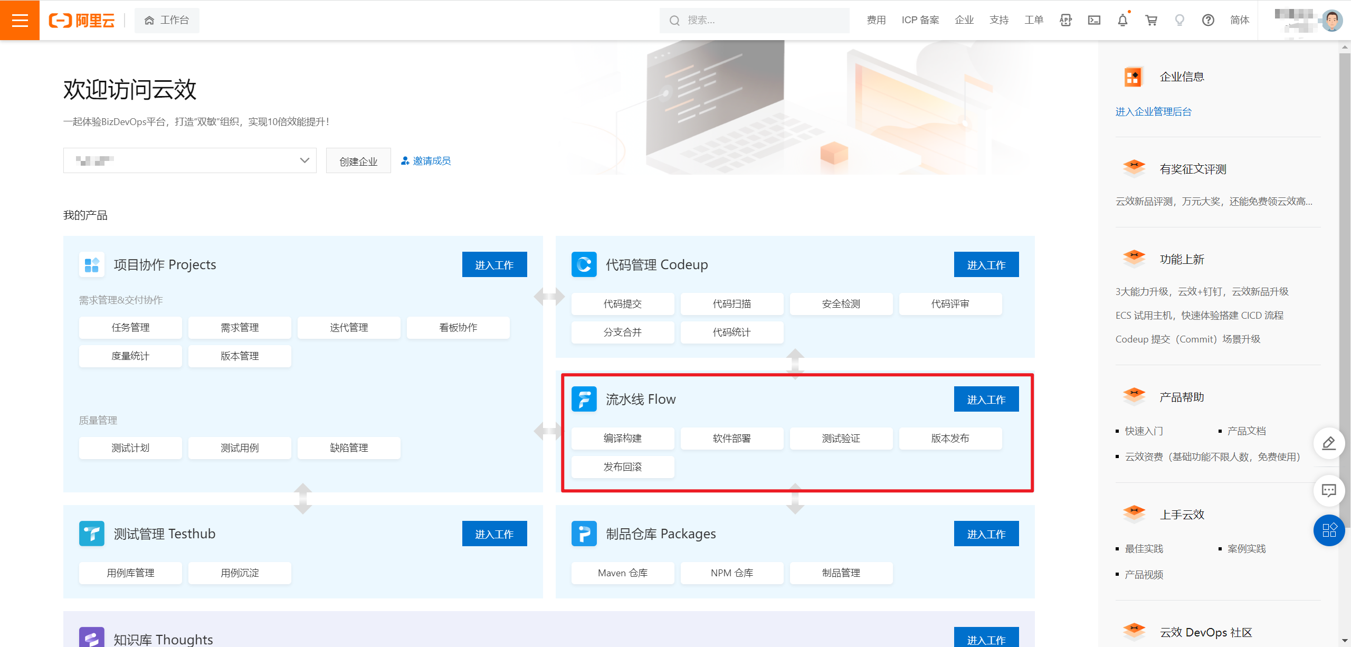Open the 费用 menu in header
Image resolution: width=1351 pixels, height=647 pixels.
coord(876,20)
